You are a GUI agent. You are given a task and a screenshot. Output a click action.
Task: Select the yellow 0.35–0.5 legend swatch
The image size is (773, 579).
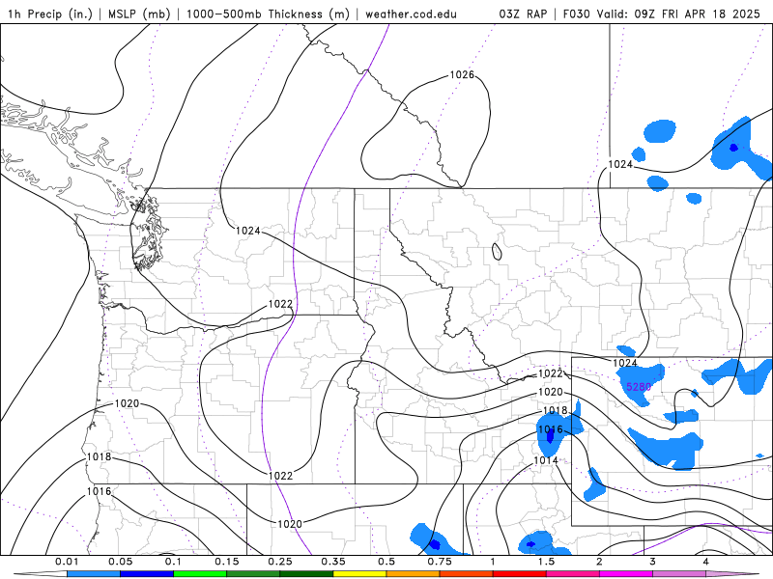[359, 574]
